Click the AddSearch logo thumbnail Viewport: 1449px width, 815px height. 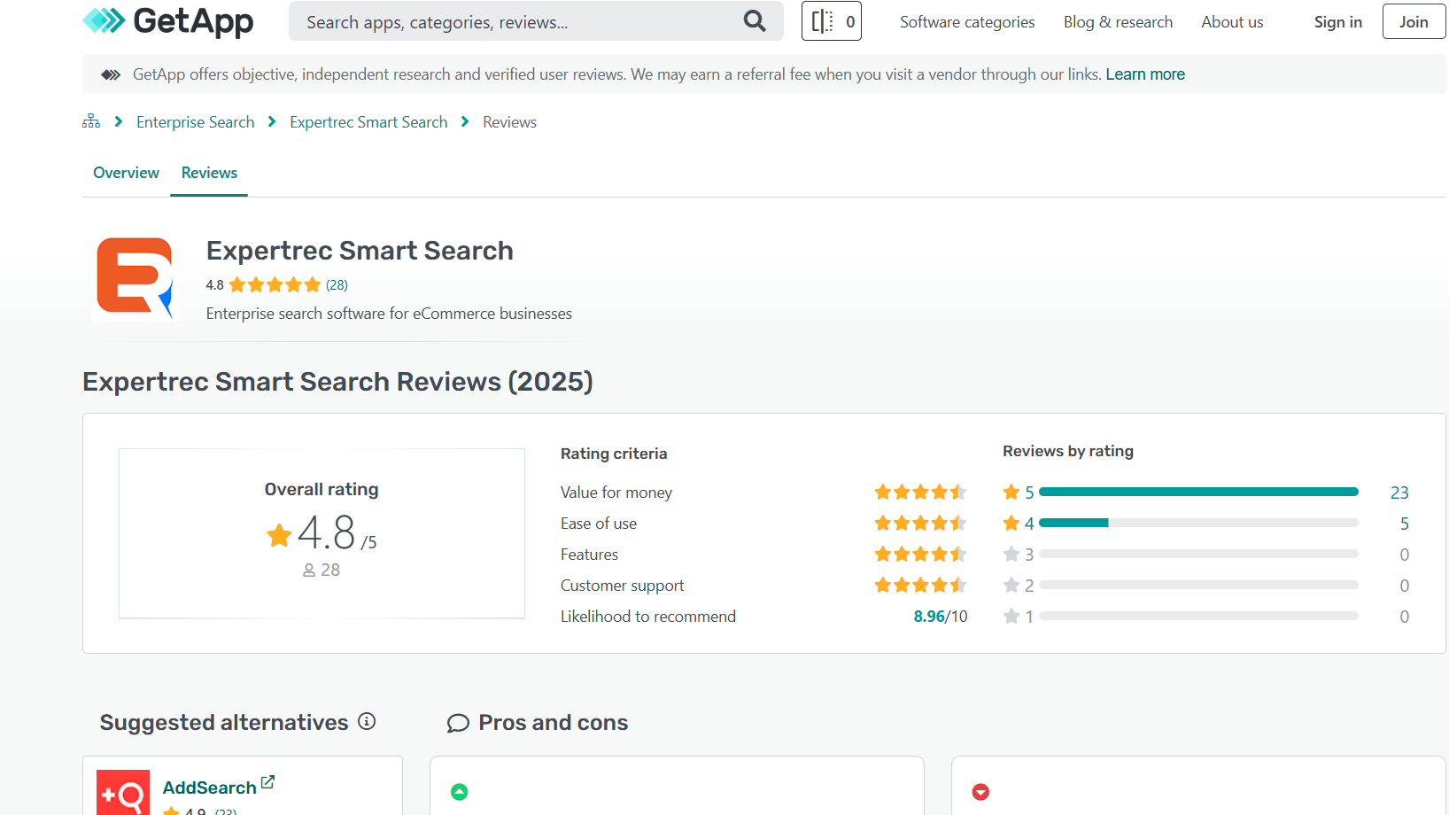[x=123, y=793]
